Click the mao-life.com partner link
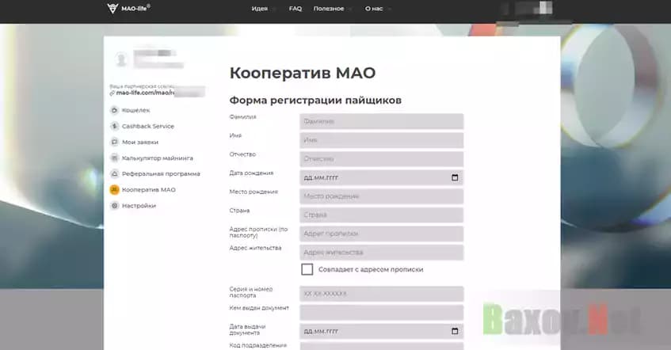 coord(146,93)
